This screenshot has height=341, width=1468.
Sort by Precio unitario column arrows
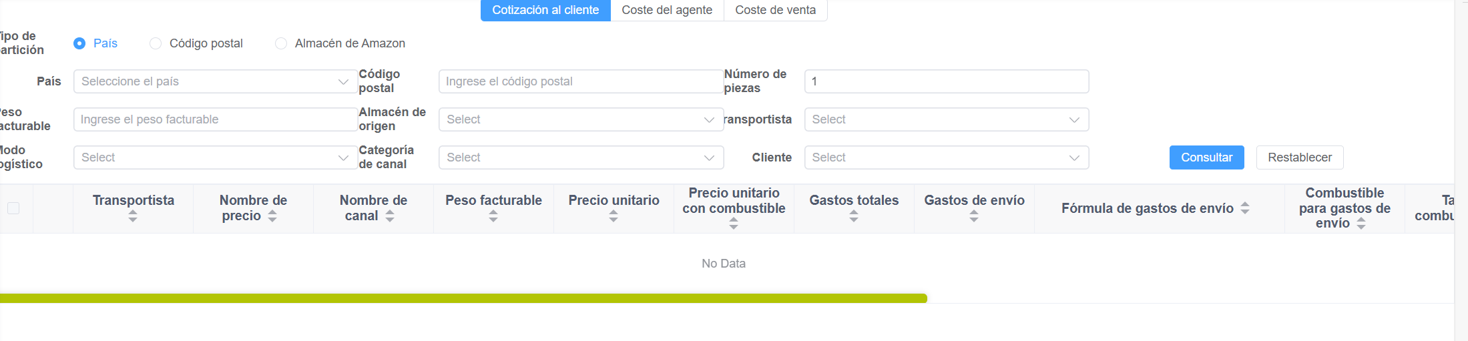click(x=614, y=216)
